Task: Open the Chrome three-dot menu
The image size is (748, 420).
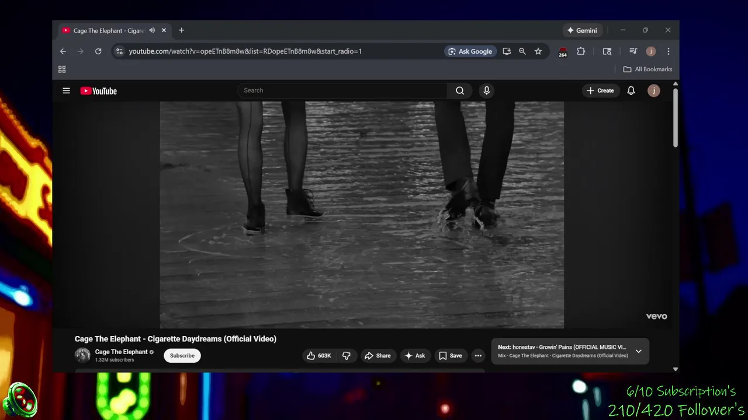Action: click(669, 51)
